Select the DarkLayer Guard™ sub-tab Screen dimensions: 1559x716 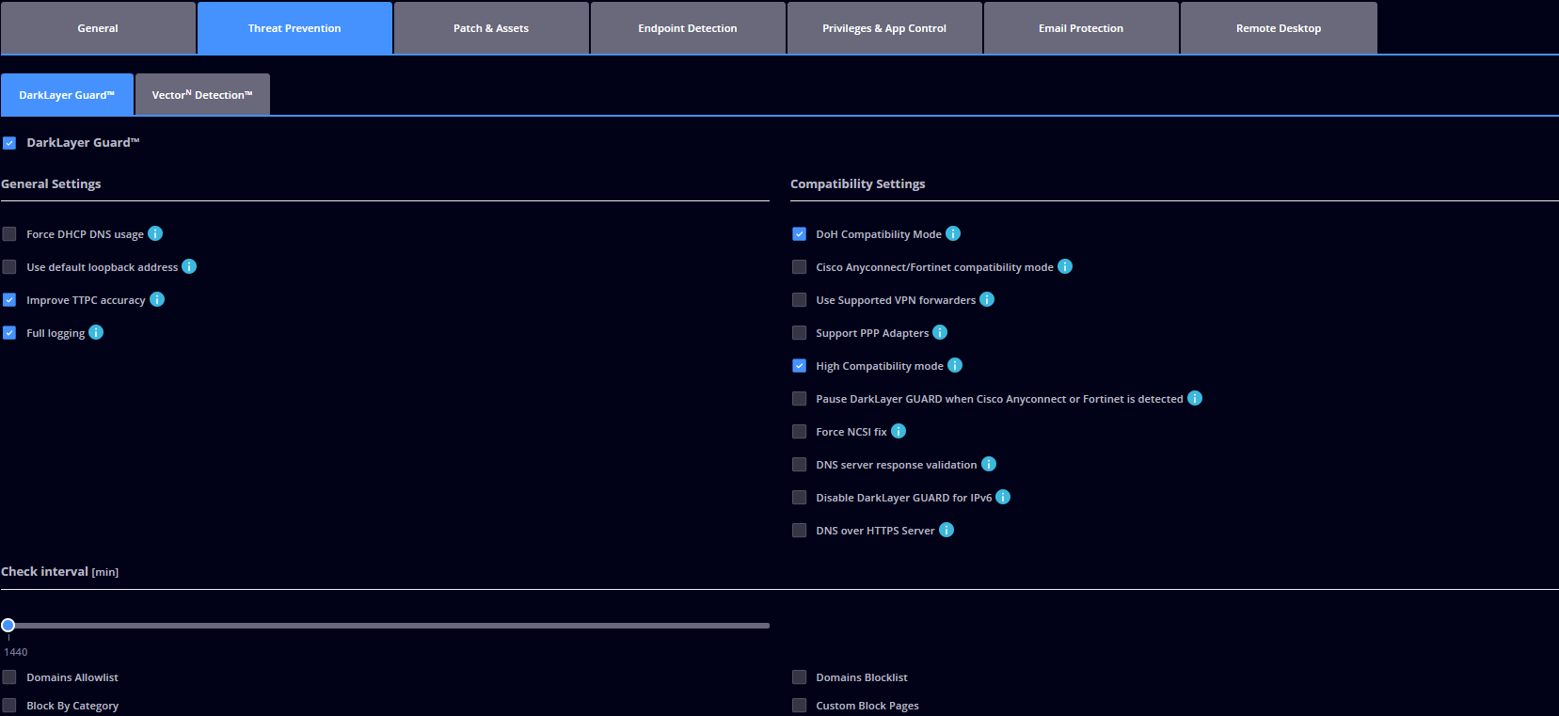click(67, 94)
